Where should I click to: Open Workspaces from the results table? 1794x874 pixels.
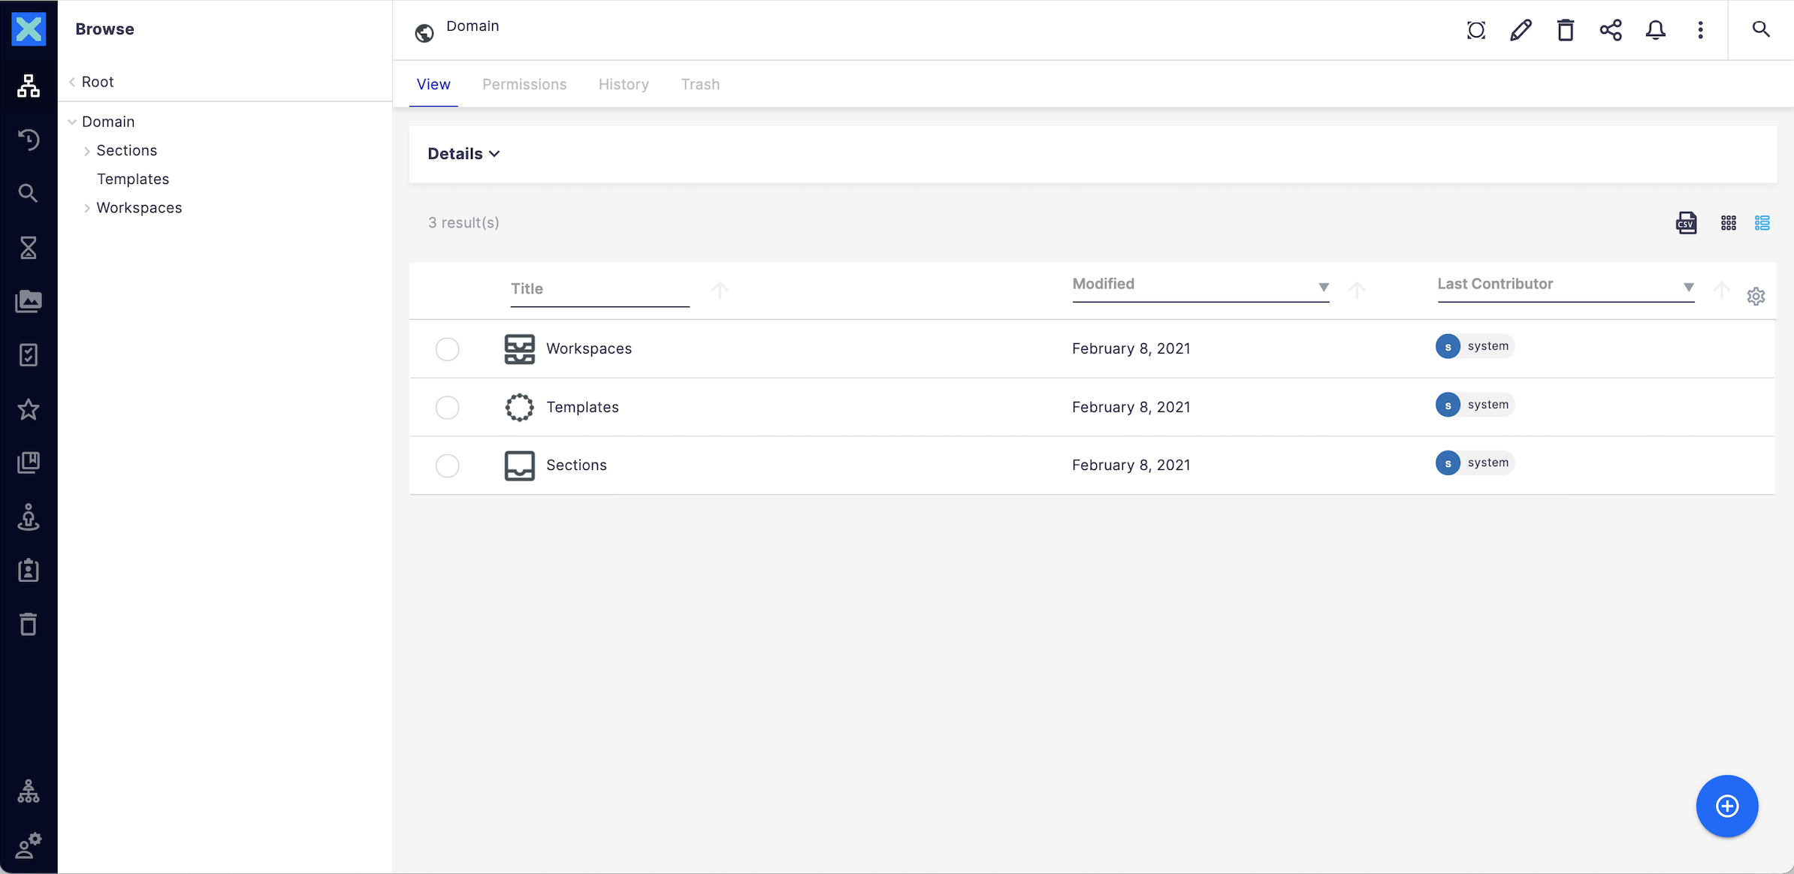coord(589,348)
